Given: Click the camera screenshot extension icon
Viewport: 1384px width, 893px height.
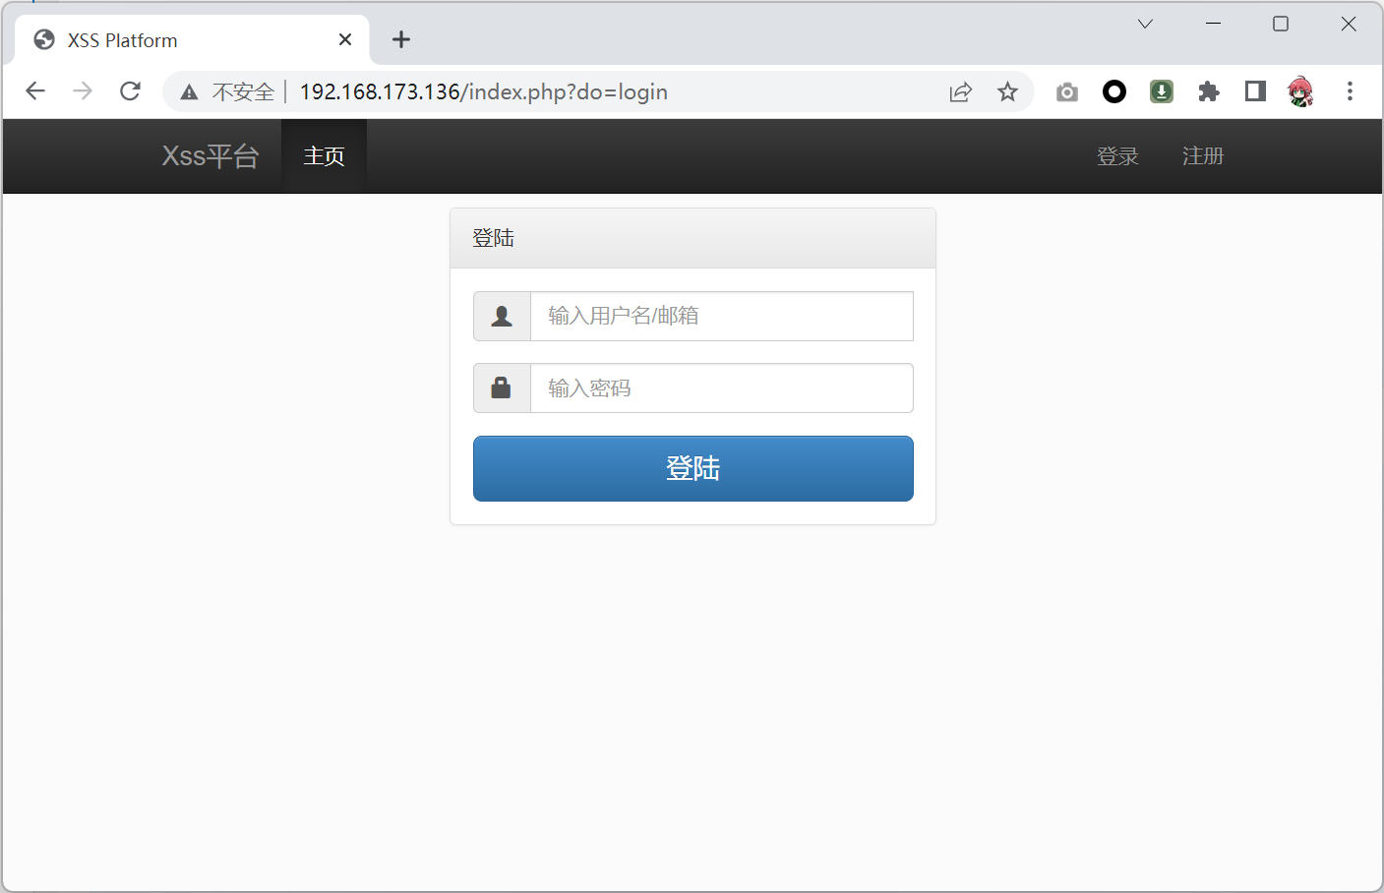Looking at the screenshot, I should coord(1067,91).
